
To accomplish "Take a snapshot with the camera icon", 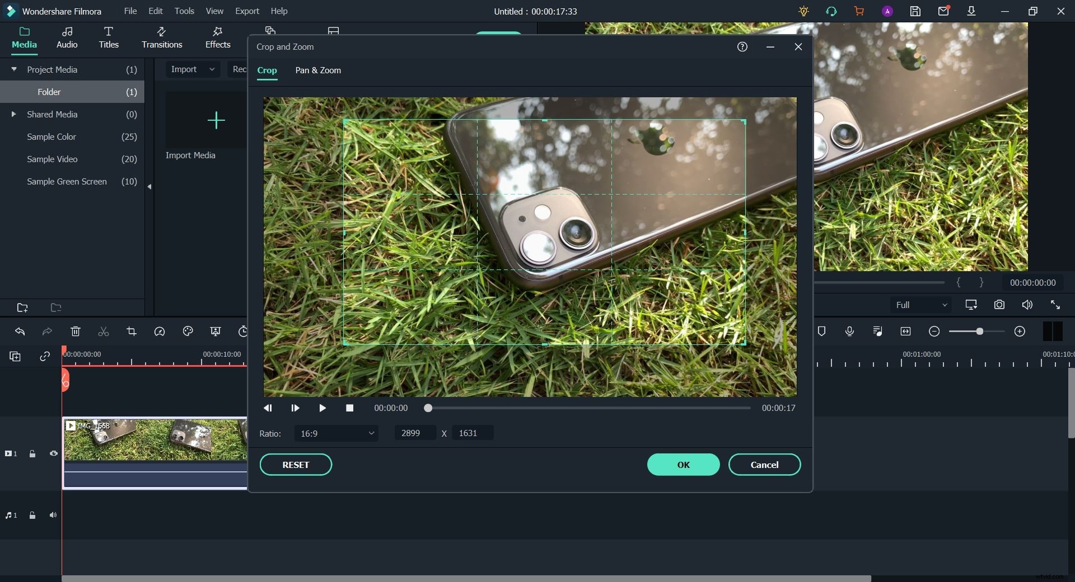I will point(999,305).
